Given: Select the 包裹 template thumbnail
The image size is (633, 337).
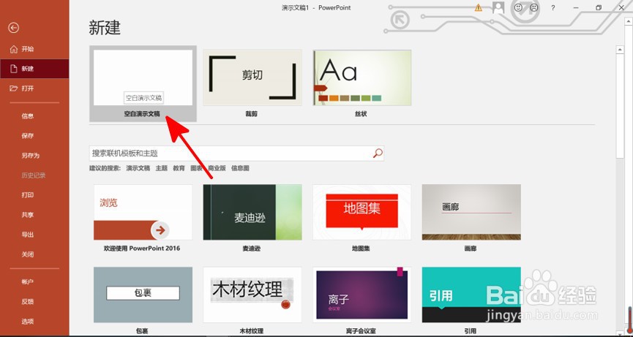Looking at the screenshot, I should tap(143, 295).
